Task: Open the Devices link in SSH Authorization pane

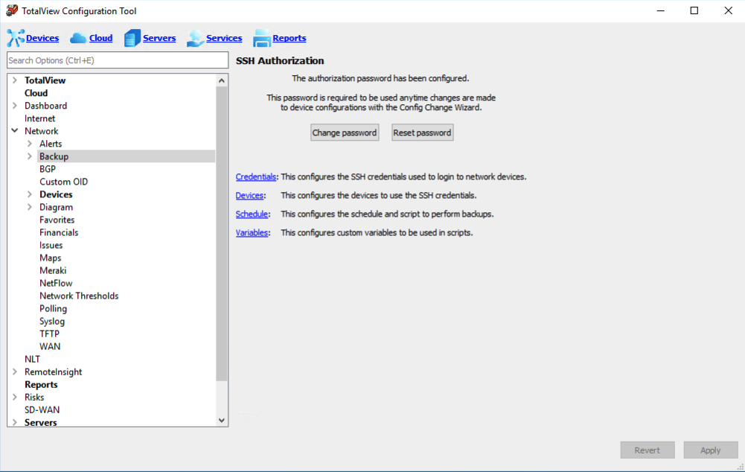Action: pyautogui.click(x=249, y=195)
